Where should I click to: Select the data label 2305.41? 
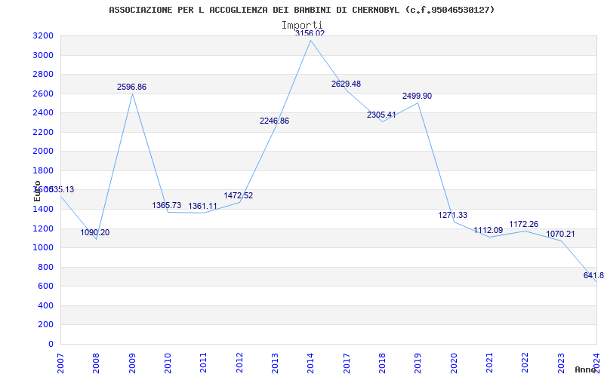pos(381,115)
